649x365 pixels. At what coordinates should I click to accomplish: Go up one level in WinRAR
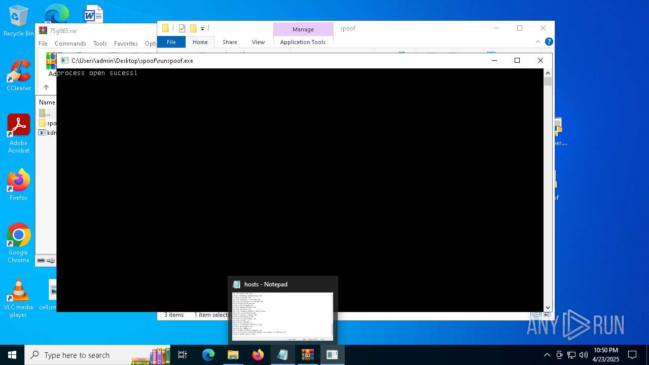[x=46, y=87]
